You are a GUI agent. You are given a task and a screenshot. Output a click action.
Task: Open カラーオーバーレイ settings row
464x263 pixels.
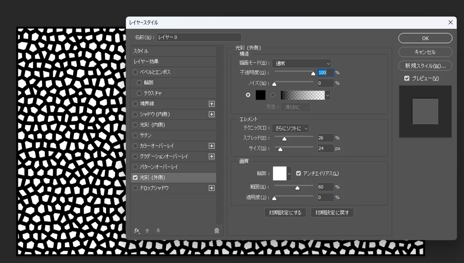(173, 146)
